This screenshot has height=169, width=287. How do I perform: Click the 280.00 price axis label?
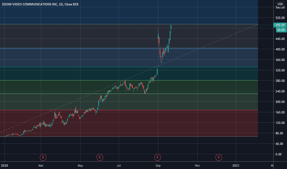point(280,81)
